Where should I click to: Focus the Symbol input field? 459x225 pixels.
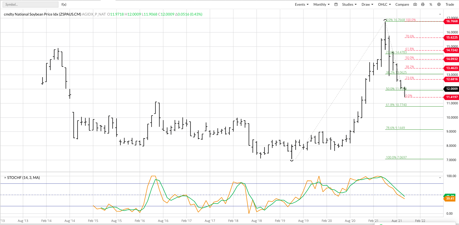pos(30,4)
